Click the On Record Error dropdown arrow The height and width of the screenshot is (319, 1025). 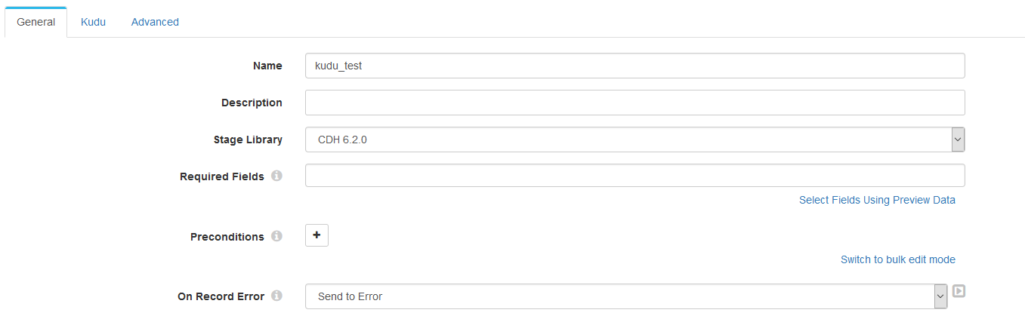pos(940,296)
